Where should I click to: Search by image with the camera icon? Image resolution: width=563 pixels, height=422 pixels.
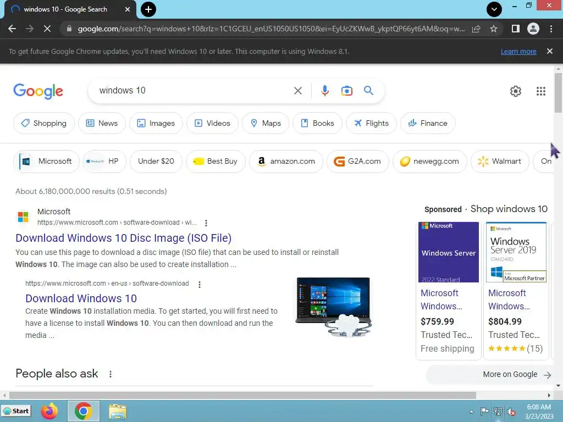point(346,91)
